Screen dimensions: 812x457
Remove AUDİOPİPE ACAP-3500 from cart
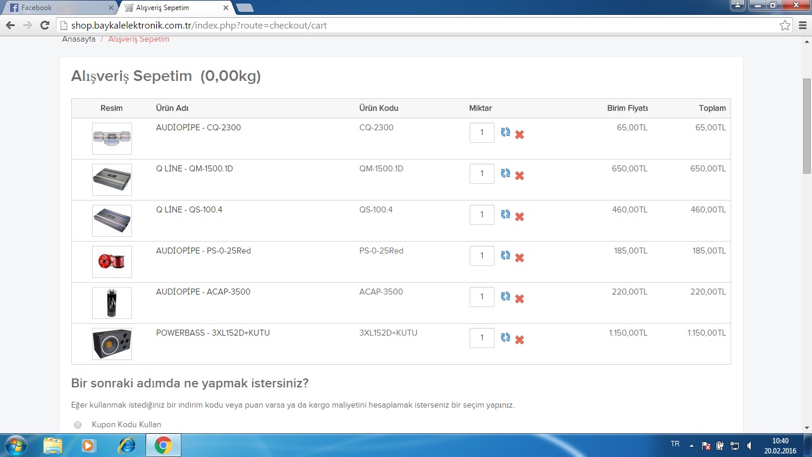(x=520, y=299)
